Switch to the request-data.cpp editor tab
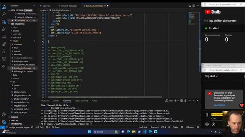Viewport: 245px width, 137px height. click(68, 6)
